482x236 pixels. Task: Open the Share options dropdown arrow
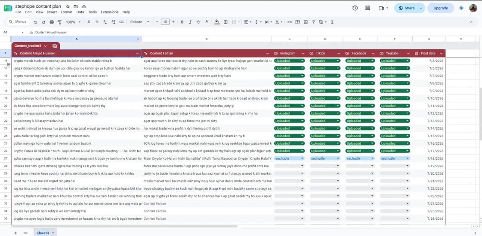421,8
